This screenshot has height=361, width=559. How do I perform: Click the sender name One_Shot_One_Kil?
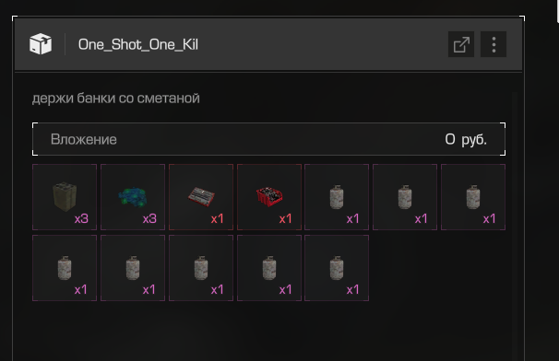click(138, 44)
